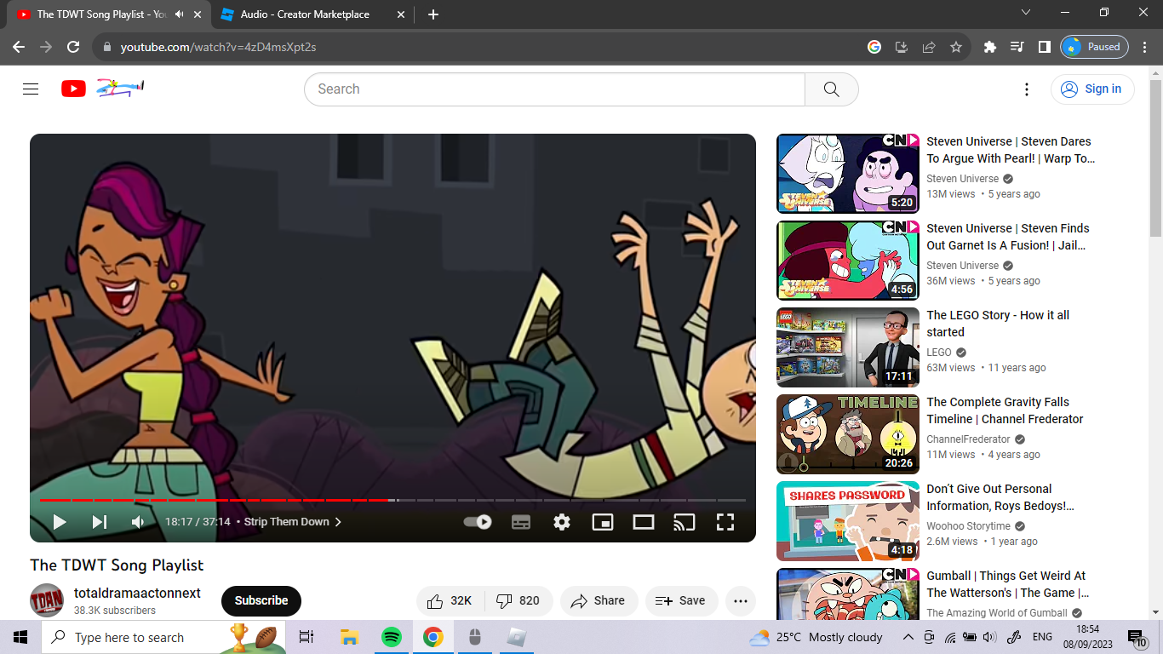Enter full screen mode
Screen dimensions: 1163x654
click(725, 522)
